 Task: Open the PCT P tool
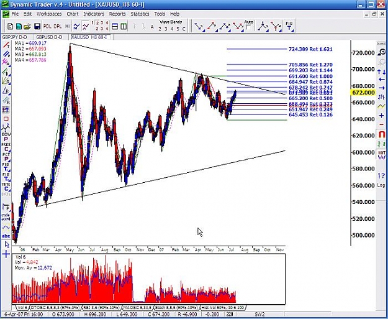click(6, 157)
